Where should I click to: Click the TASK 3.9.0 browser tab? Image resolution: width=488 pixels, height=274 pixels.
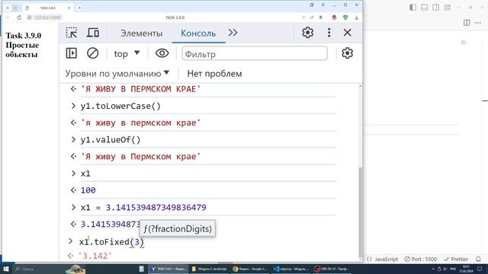tap(47, 8)
